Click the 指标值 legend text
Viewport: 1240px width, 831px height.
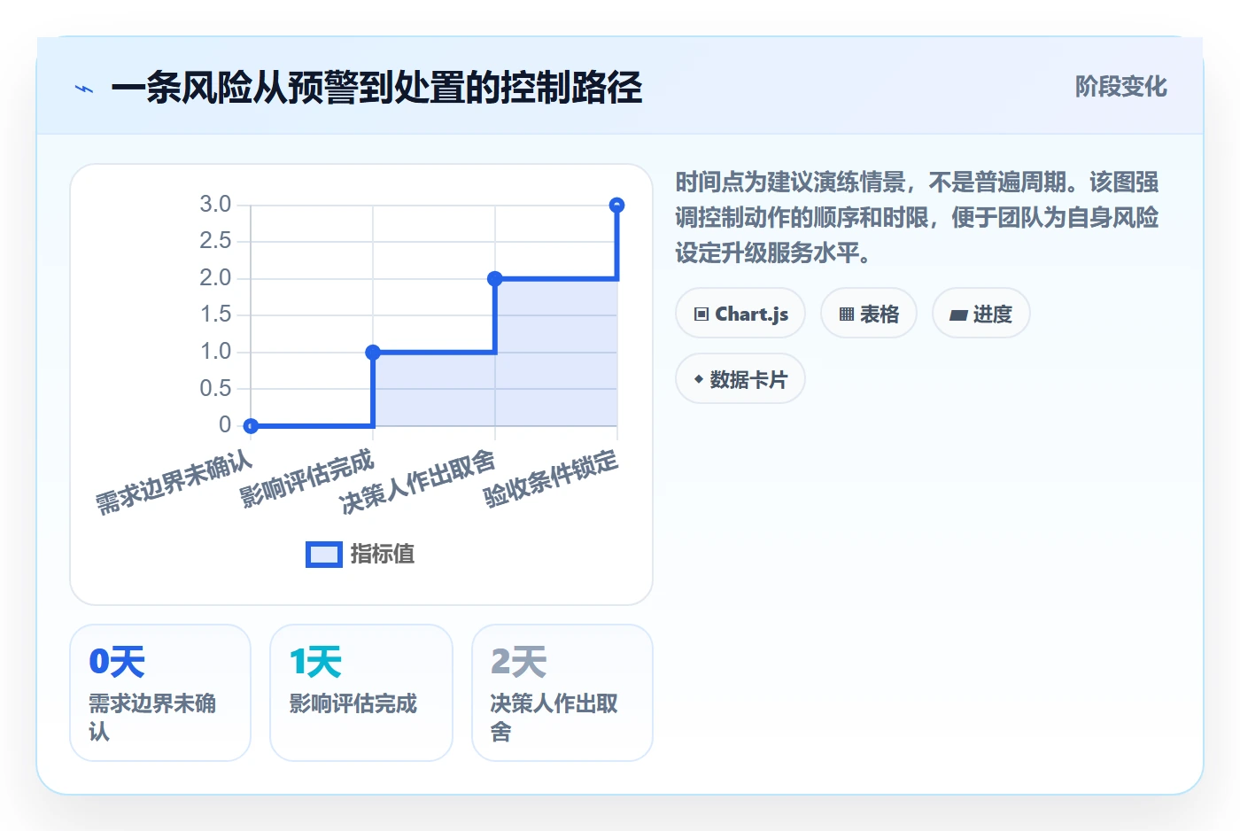click(x=383, y=555)
